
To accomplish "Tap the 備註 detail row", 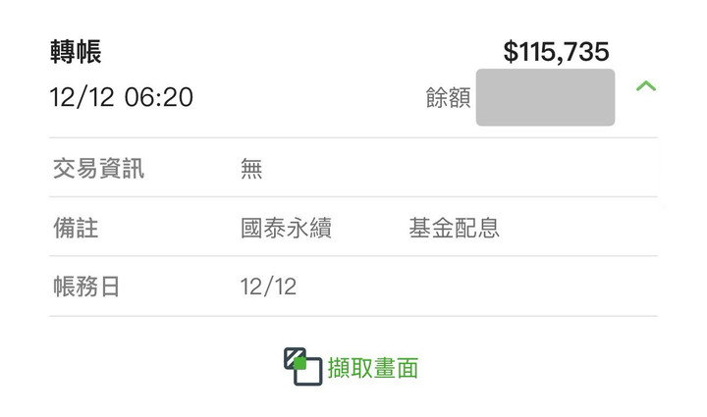I will (353, 227).
